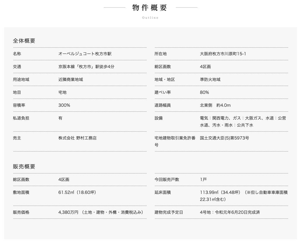300x241 pixels.
Task: Select license number 国土交通大臣(5)第5973号
Action: (224, 138)
